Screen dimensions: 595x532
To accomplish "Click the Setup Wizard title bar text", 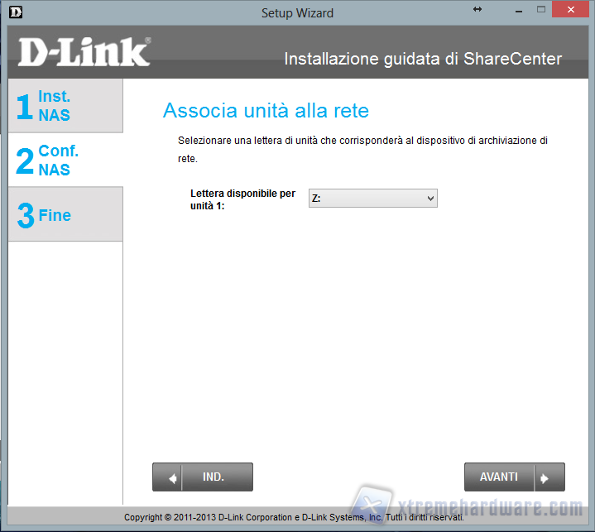I will [297, 12].
